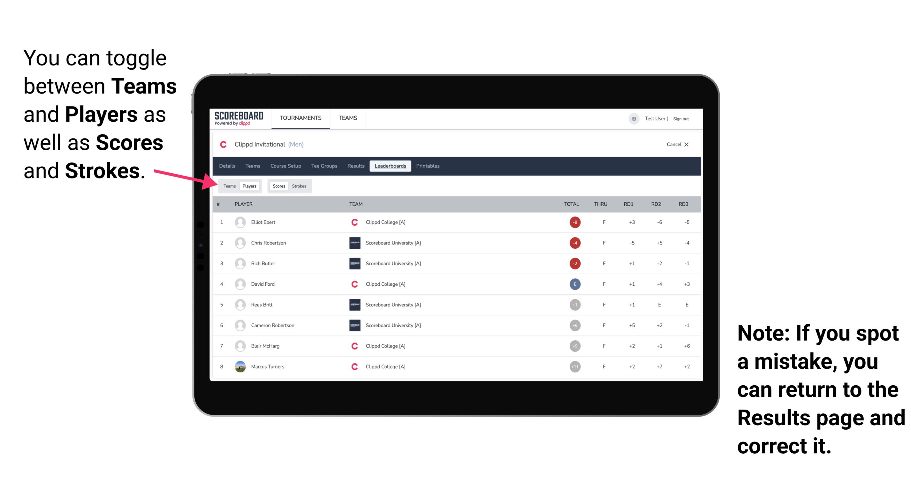Select the Leaderboards tab
Screen dimensions: 911x490
[x=390, y=166]
